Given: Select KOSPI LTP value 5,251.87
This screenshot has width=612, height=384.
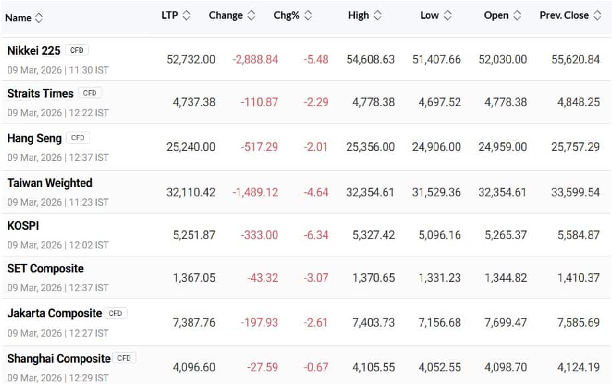Looking at the screenshot, I should point(194,235).
